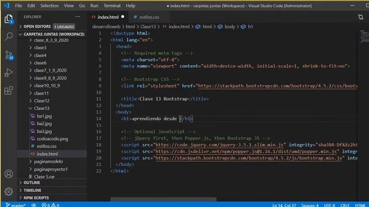The image size is (369, 207).
Task: Open the Extensions view icon
Action: pos(9,90)
